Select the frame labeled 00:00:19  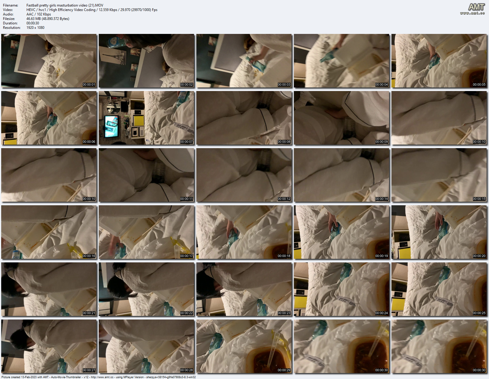(342, 232)
